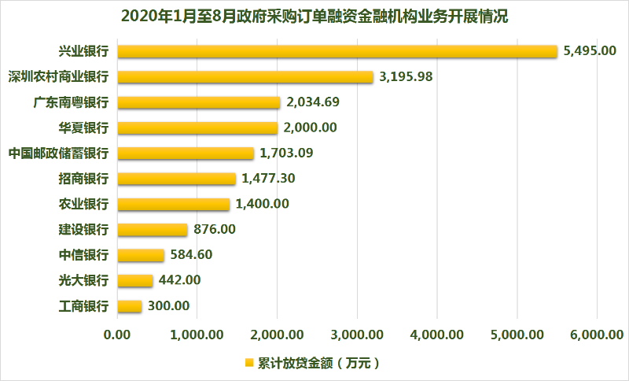
Task: Select the 华夏银行 category label
Action: coord(83,128)
